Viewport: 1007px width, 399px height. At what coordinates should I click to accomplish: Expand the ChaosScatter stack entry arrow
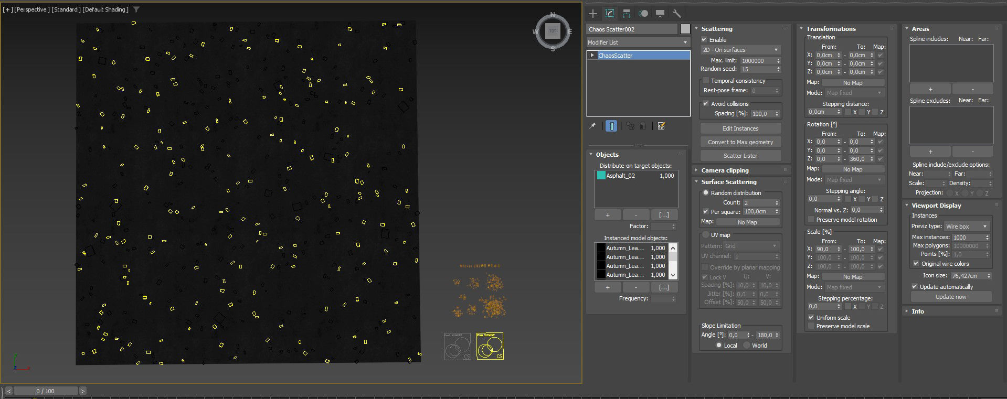coord(592,56)
